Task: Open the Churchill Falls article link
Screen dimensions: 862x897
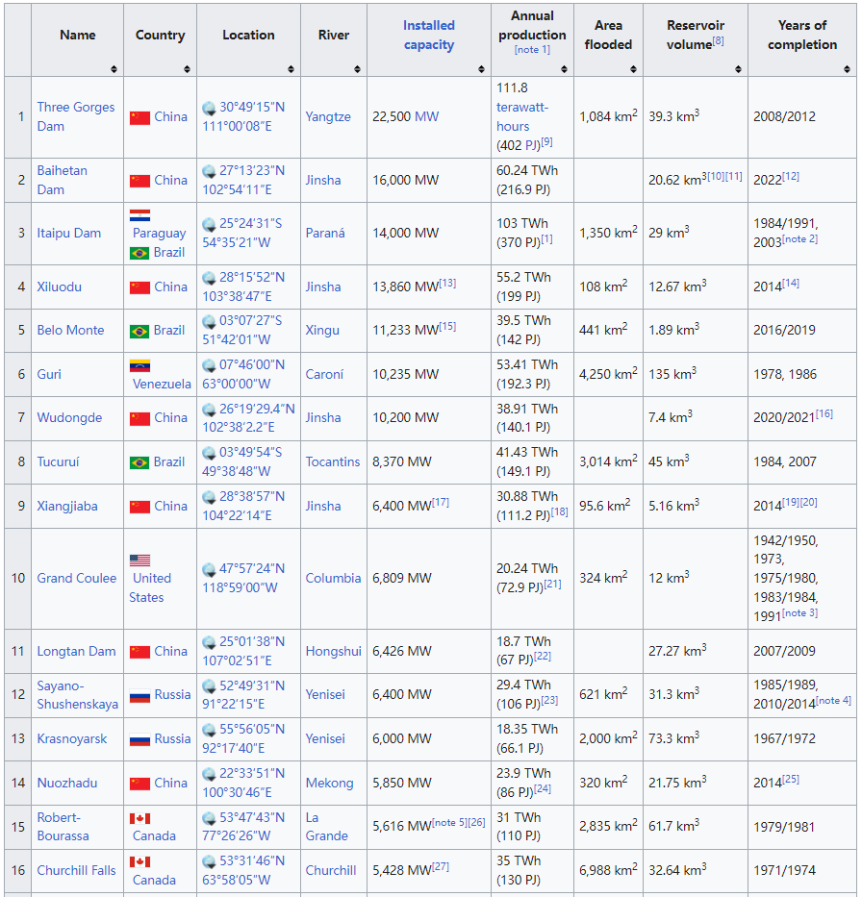Action: tap(76, 871)
